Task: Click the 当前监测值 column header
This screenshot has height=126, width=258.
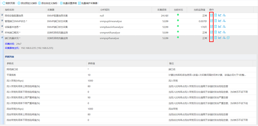Action: pos(197,10)
